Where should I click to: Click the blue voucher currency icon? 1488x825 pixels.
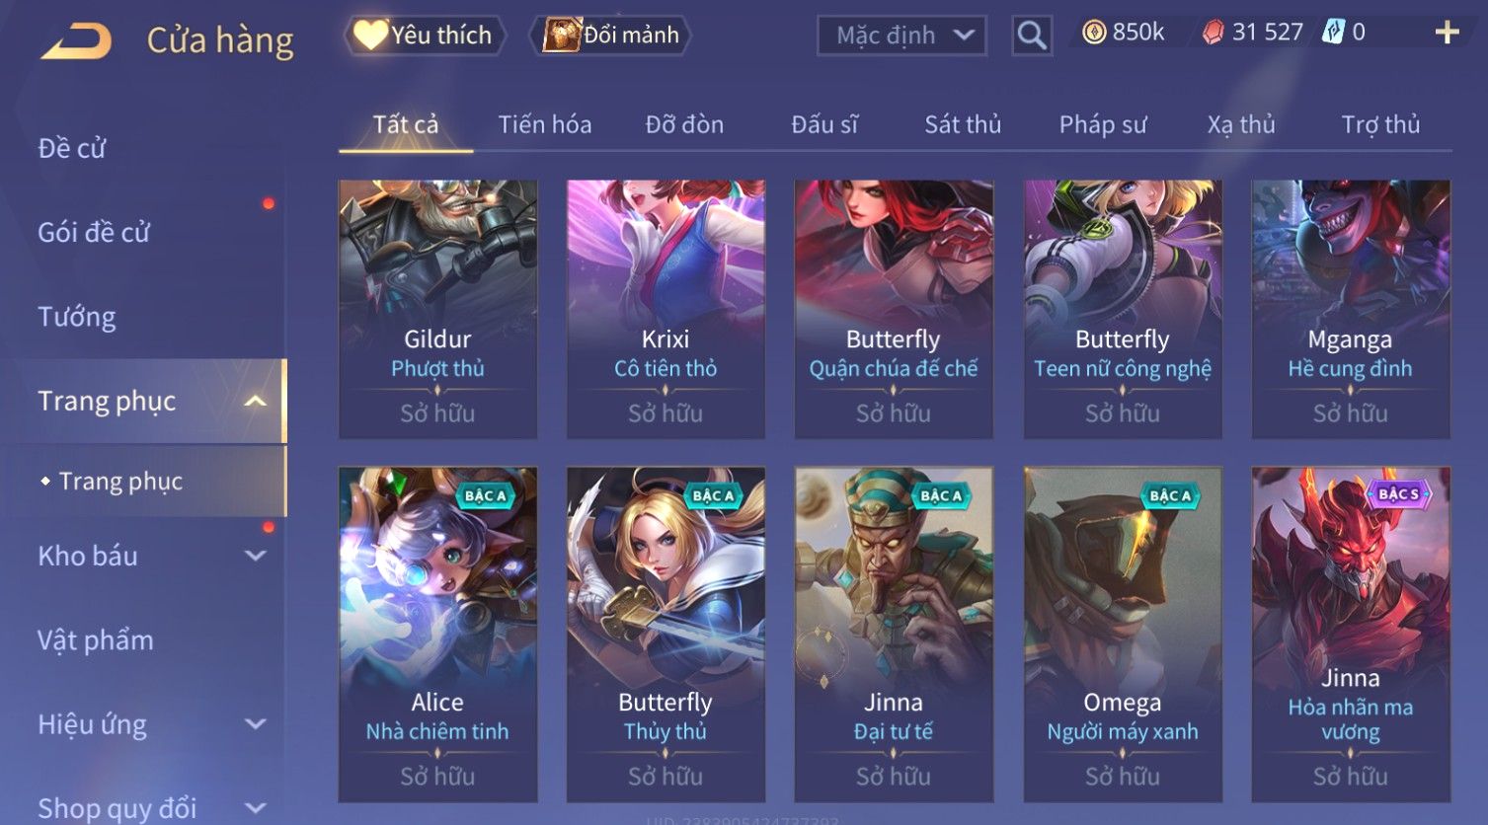(1333, 33)
